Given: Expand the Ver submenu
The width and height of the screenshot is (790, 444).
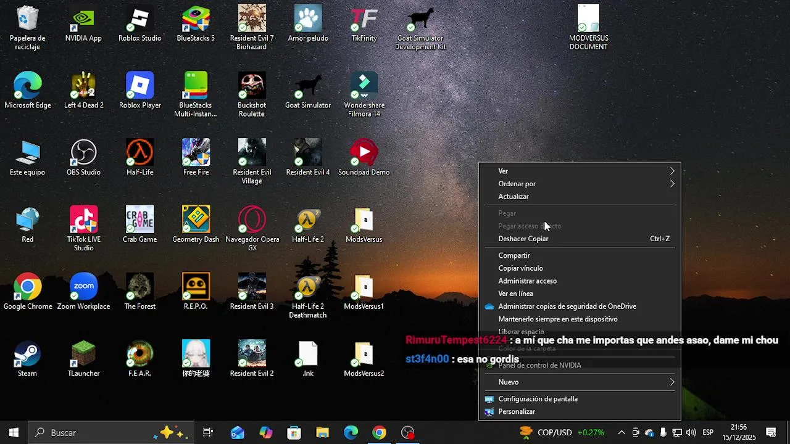Looking at the screenshot, I should point(580,171).
